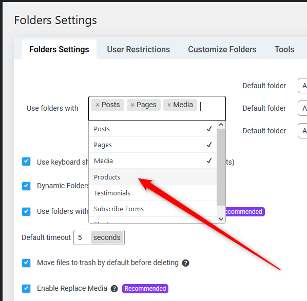Remove the Posts tag via its x icon
This screenshot has height=301, width=307.
(98, 105)
